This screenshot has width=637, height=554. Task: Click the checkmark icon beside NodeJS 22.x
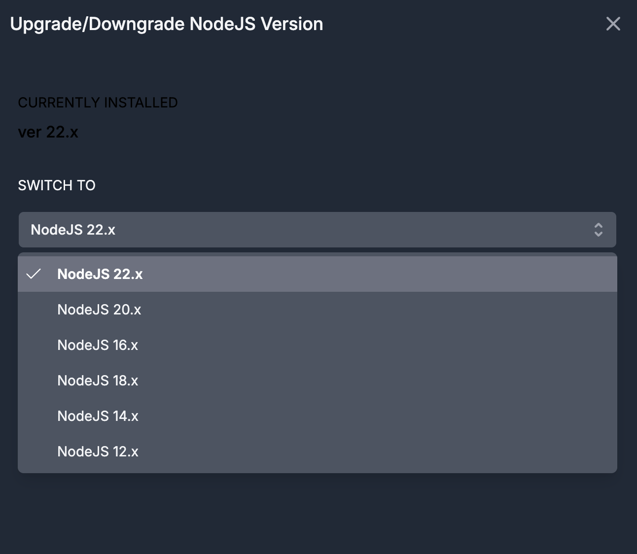coord(34,274)
